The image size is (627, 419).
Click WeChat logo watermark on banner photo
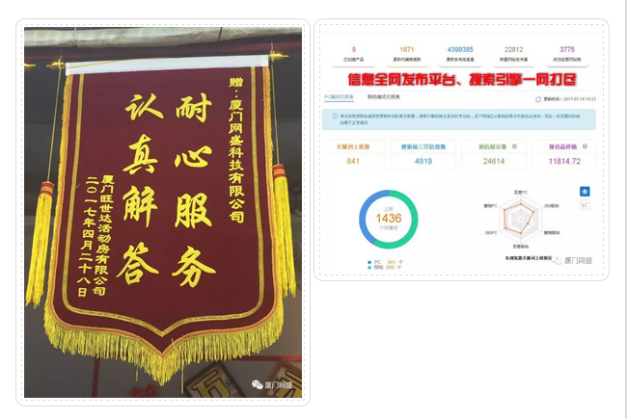(257, 383)
